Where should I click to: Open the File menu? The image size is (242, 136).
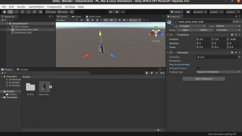(3, 7)
